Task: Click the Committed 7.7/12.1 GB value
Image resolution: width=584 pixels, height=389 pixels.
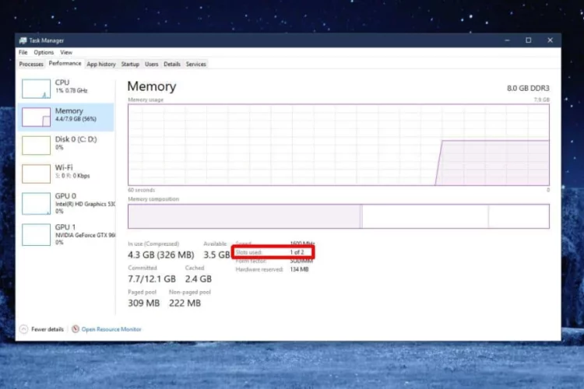Action: click(x=152, y=279)
